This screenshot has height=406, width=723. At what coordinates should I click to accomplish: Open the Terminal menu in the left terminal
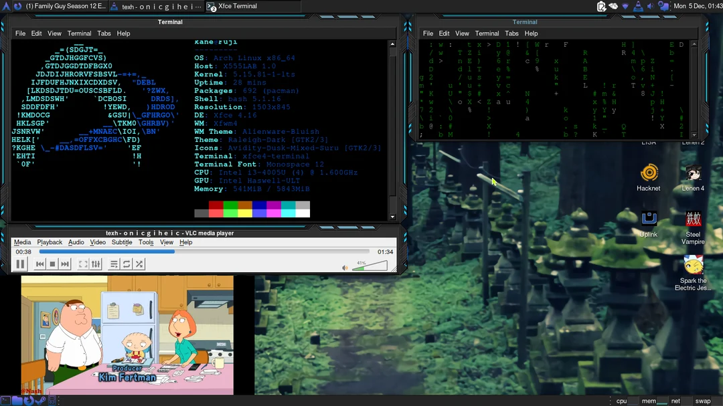point(79,33)
